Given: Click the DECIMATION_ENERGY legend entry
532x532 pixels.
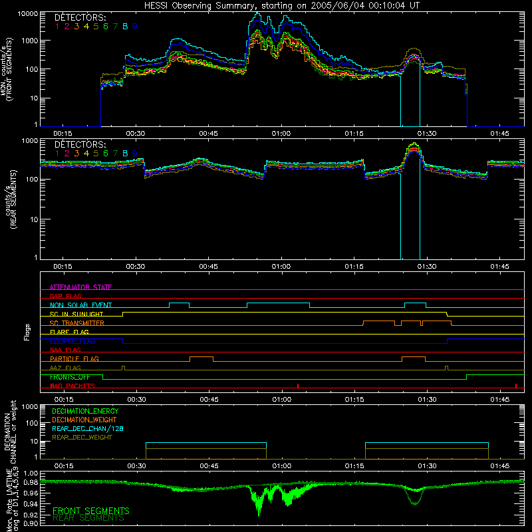Looking at the screenshot, I should click(x=85, y=411).
